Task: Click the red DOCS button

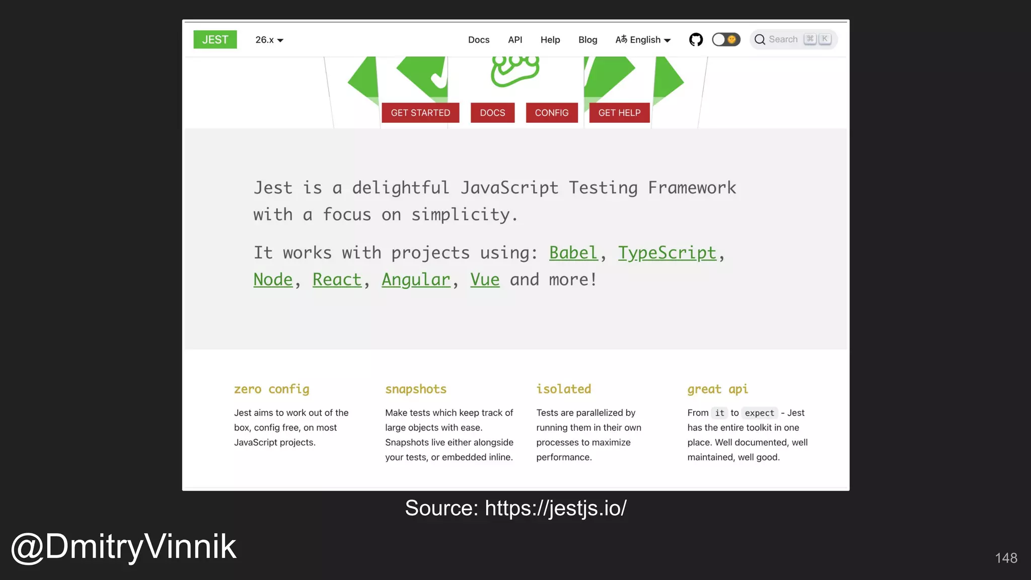Action: coord(492,113)
